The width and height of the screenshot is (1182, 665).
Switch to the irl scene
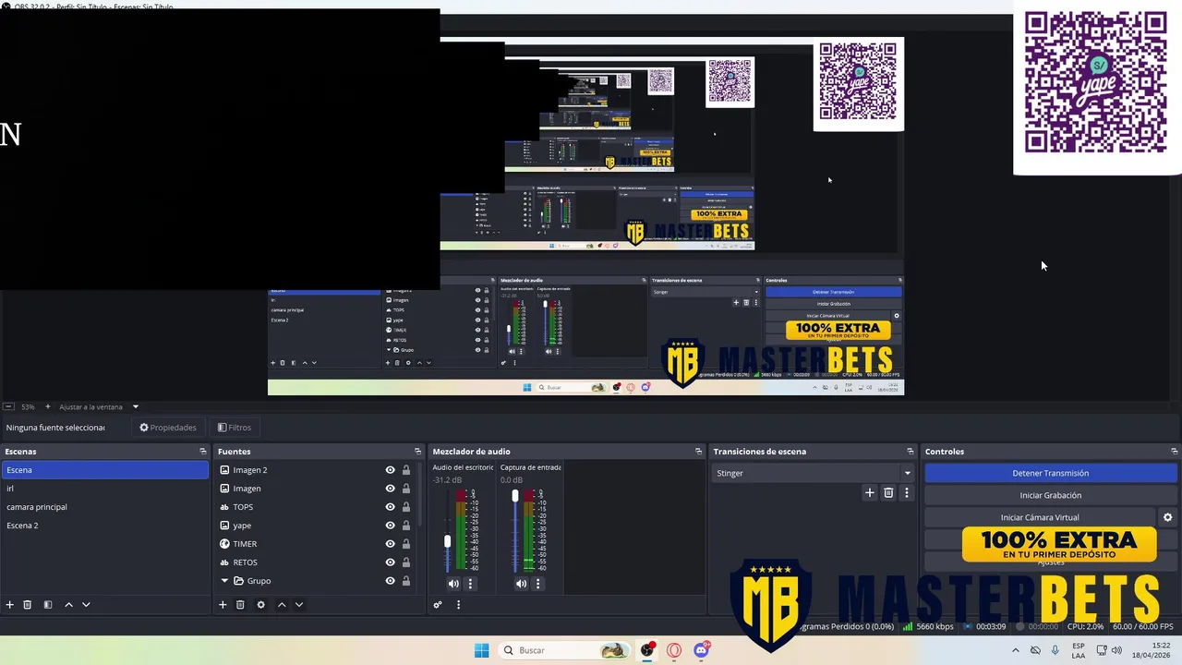105,489
